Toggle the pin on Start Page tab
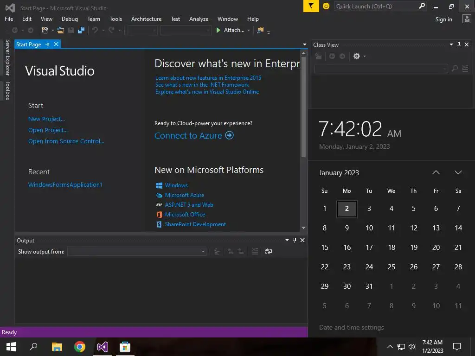 coord(48,44)
